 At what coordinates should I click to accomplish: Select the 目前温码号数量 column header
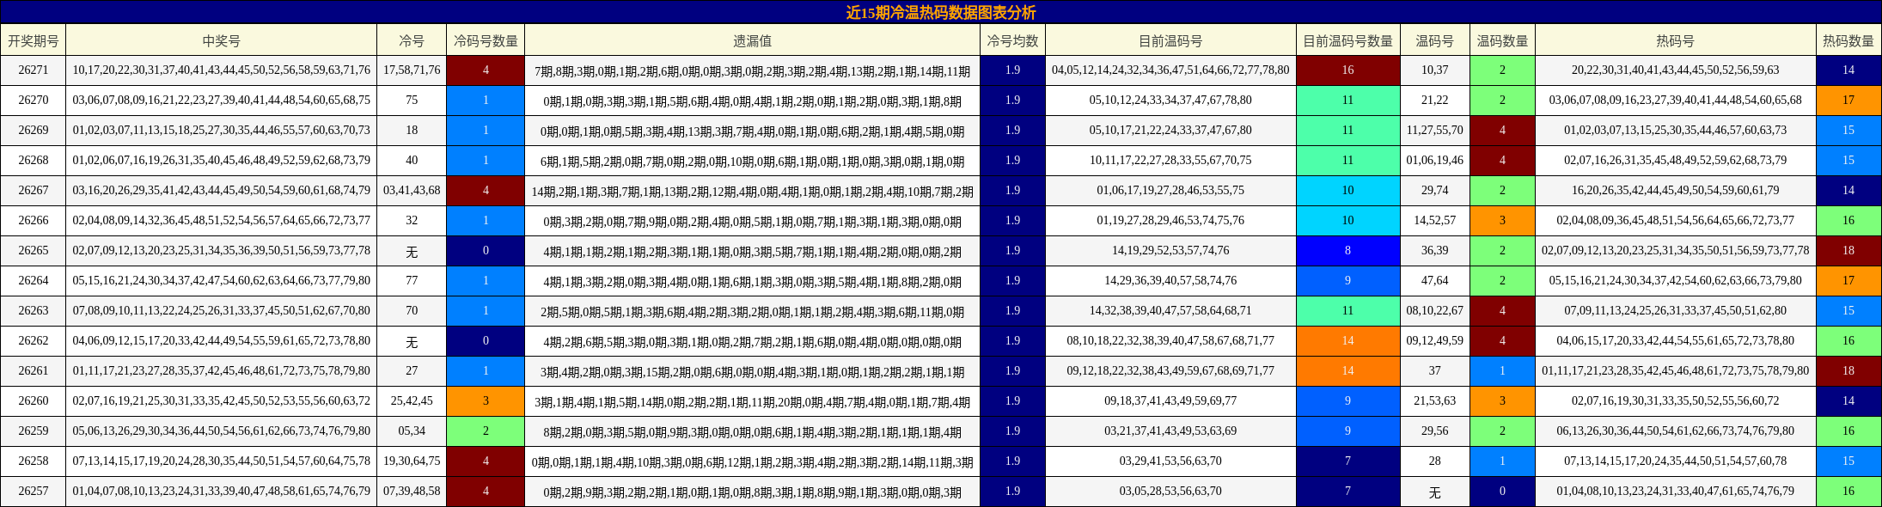[1347, 40]
